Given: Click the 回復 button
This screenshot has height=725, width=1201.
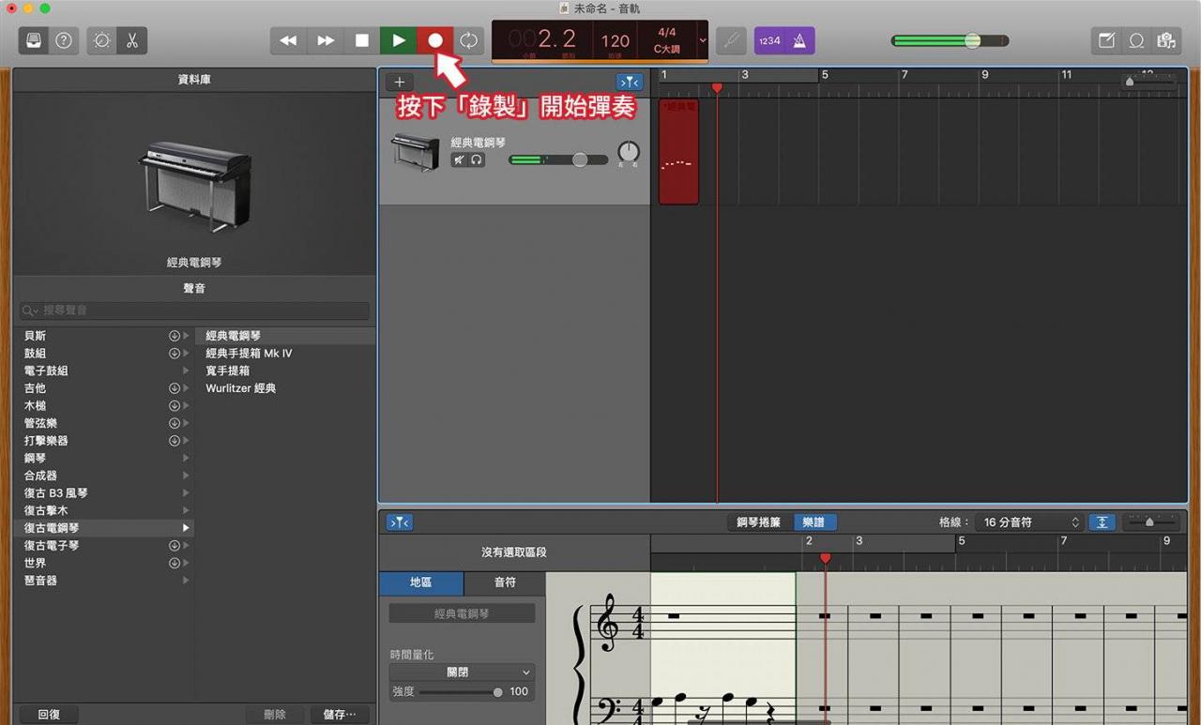Looking at the screenshot, I should (x=49, y=714).
